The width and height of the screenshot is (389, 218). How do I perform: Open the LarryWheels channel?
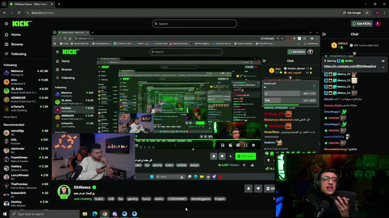[26, 177]
